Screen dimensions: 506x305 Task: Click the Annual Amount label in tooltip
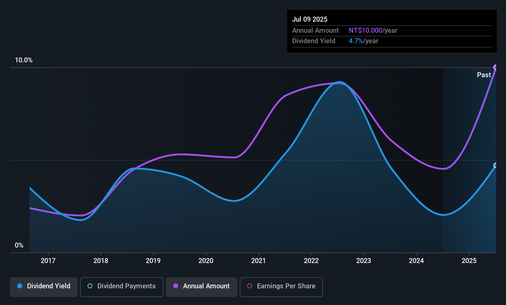(x=315, y=31)
